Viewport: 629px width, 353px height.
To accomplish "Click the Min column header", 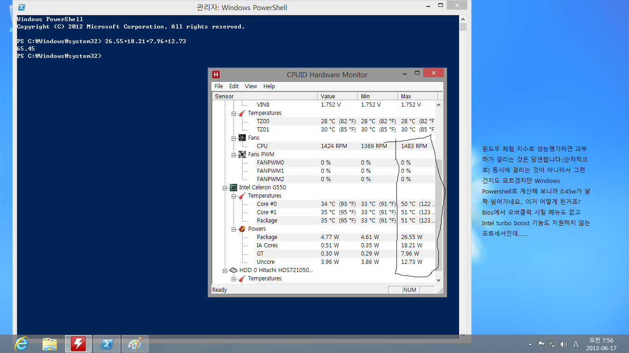I will point(378,96).
